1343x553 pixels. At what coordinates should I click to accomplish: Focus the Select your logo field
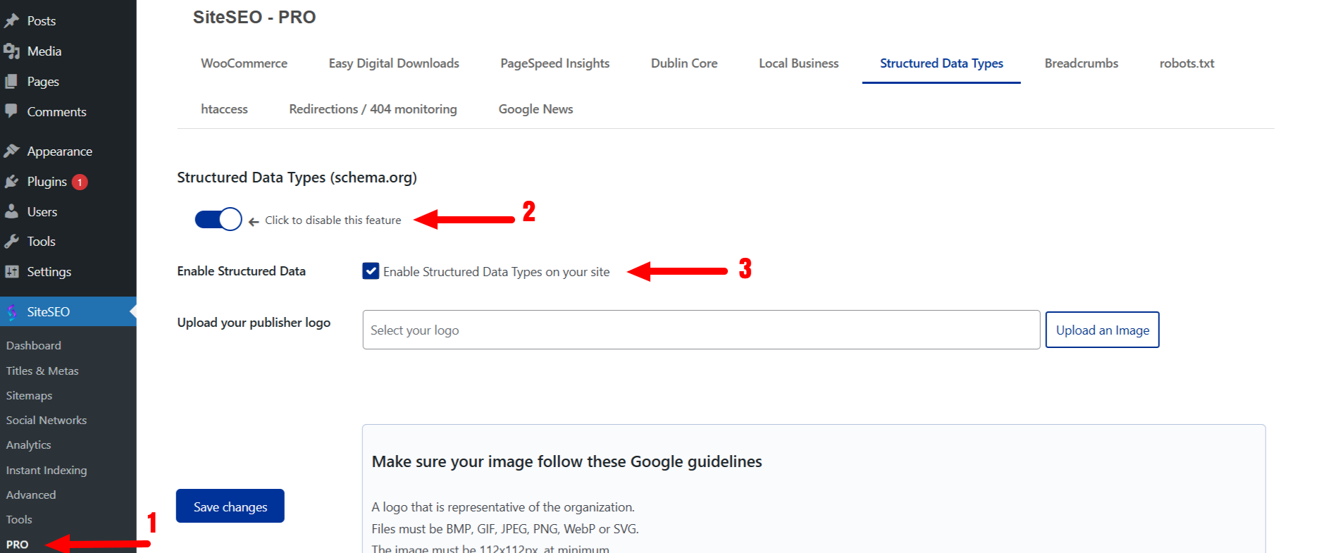pos(701,330)
